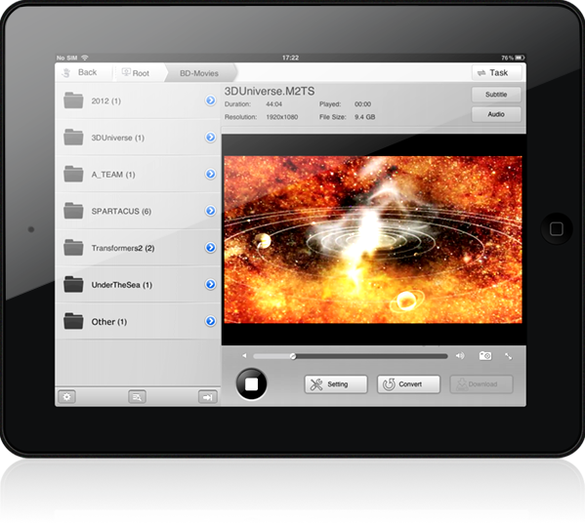
Task: Click the resolution value 1920x1080
Action: coord(281,117)
